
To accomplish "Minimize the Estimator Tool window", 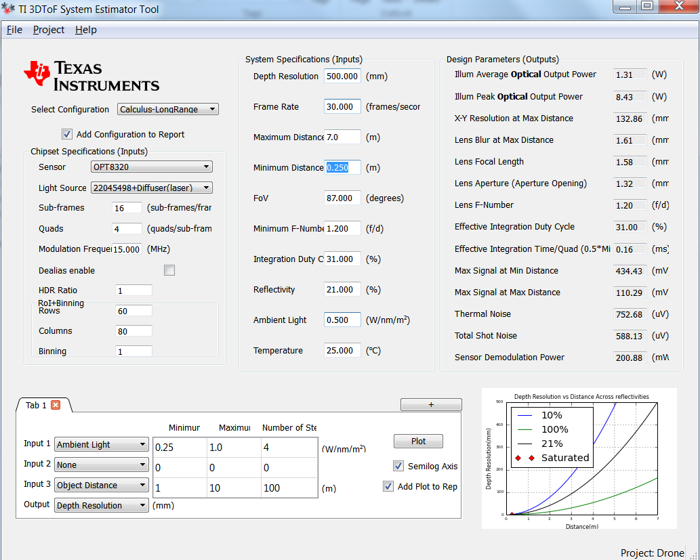I will 625,6.
